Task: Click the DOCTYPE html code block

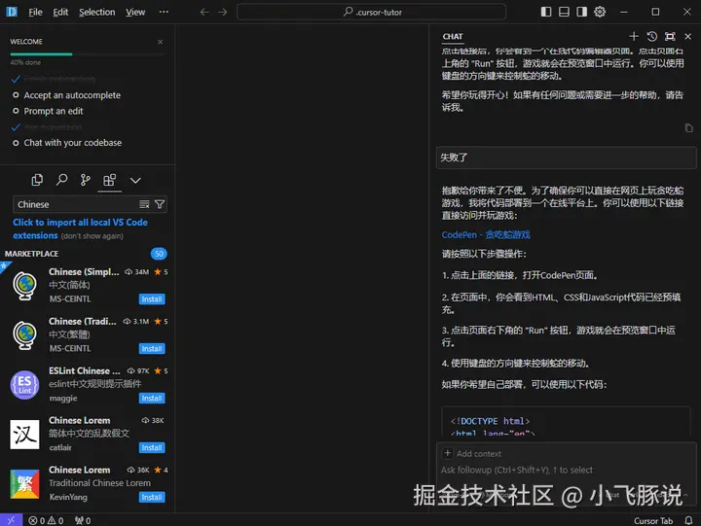Action: coord(566,422)
